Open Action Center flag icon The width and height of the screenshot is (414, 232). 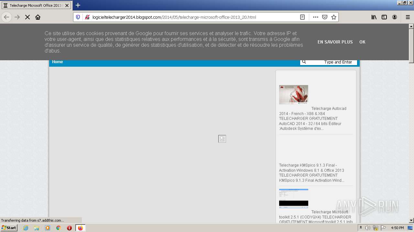[x=383, y=228]
